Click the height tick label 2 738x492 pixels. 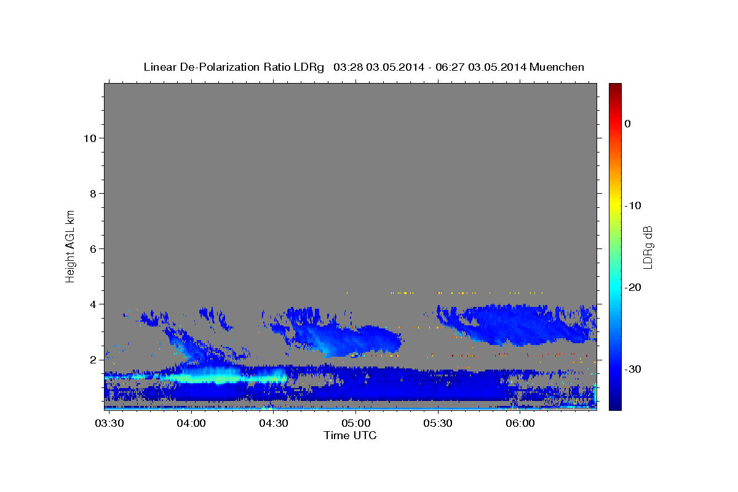(93, 359)
